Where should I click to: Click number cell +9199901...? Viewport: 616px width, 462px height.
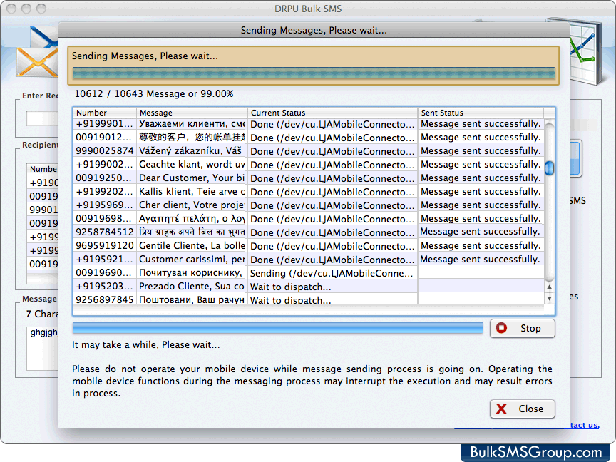pos(105,124)
